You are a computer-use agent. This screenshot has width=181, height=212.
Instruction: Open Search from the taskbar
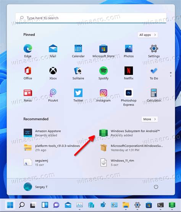(x=22, y=205)
